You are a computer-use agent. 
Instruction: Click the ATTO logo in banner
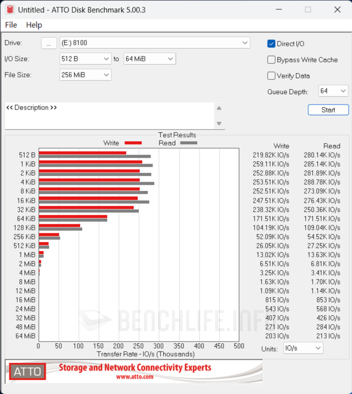[x=28, y=371]
